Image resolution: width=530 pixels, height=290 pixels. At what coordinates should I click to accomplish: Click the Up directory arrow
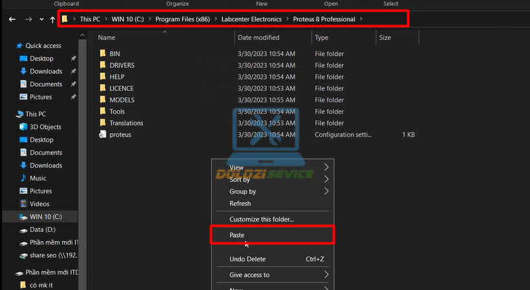point(52,19)
